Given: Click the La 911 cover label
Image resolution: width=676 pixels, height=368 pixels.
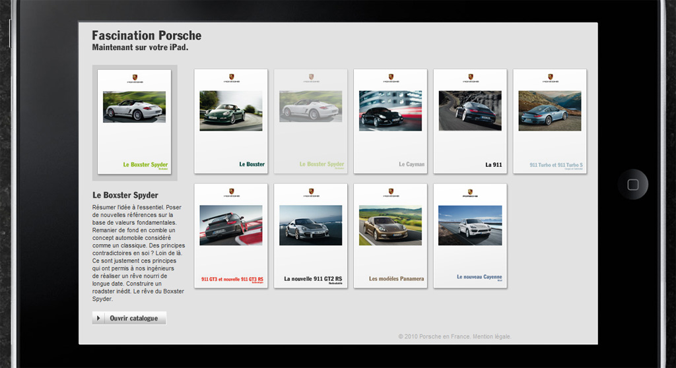Looking at the screenshot, I should click(x=494, y=165).
